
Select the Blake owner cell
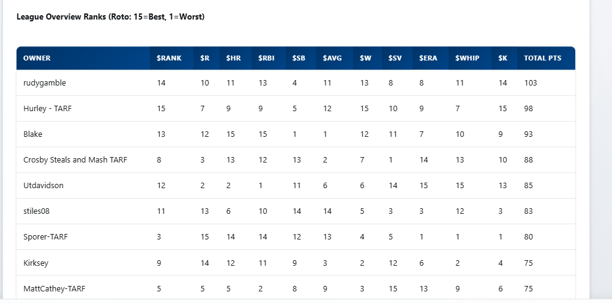pyautogui.click(x=33, y=134)
